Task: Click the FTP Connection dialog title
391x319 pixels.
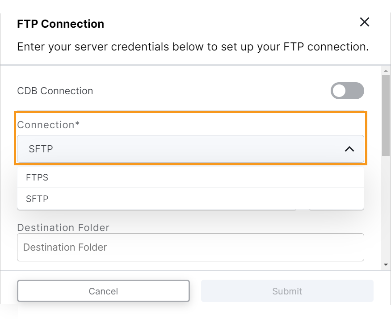Action: (x=60, y=24)
